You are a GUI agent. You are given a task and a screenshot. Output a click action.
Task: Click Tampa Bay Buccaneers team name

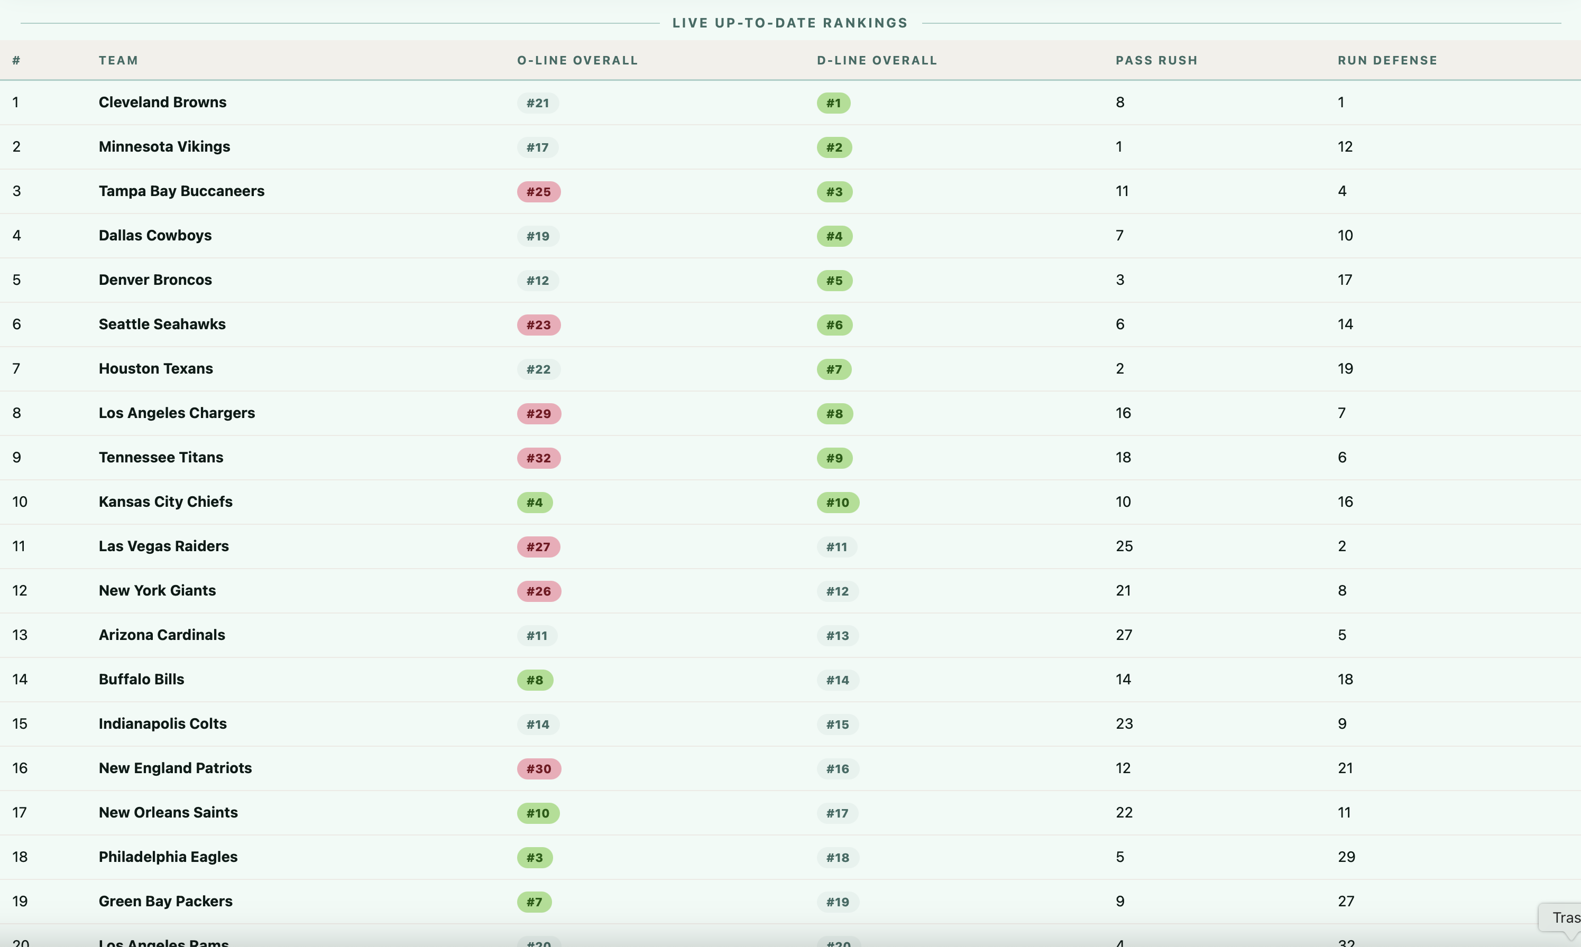pyautogui.click(x=181, y=191)
